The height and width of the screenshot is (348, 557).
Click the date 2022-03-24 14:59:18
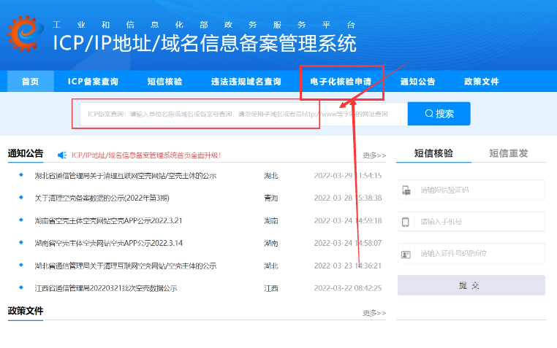(348, 221)
